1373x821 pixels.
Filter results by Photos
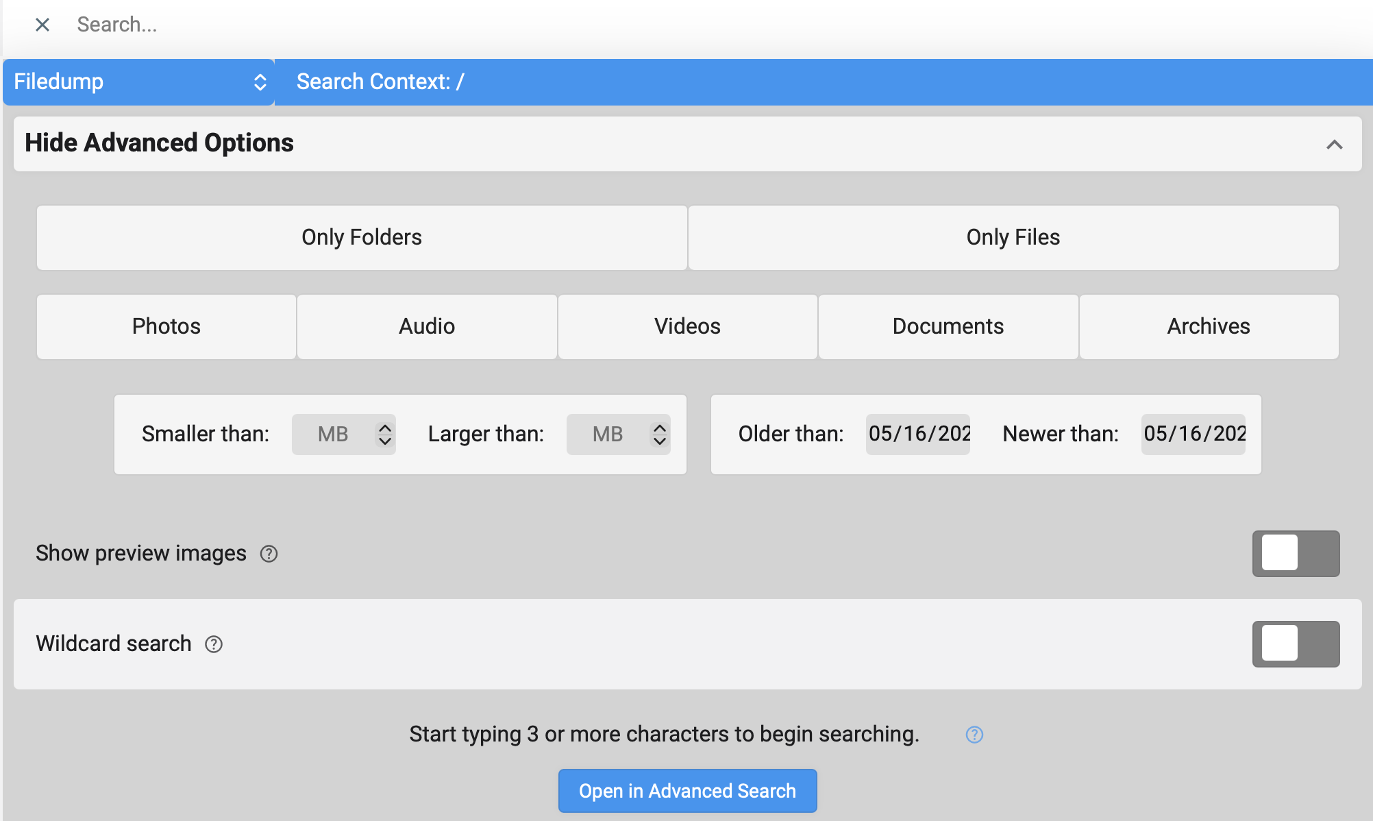[x=166, y=326]
